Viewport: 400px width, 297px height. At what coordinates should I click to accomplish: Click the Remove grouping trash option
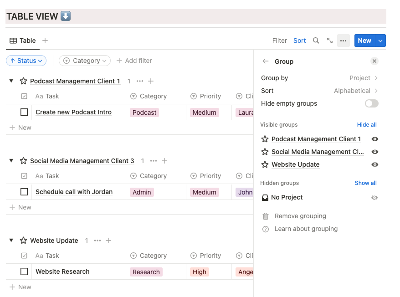pyautogui.click(x=300, y=216)
